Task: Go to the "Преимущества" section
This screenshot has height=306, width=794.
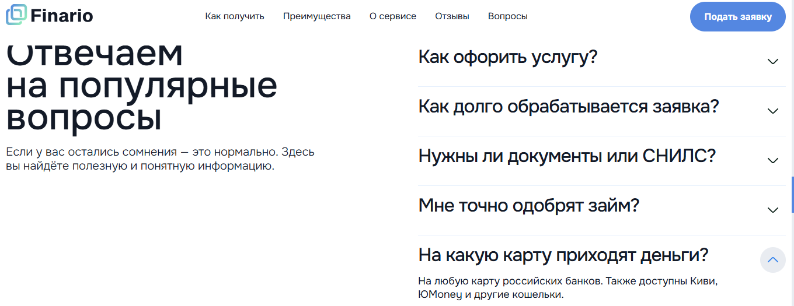Action: [317, 16]
